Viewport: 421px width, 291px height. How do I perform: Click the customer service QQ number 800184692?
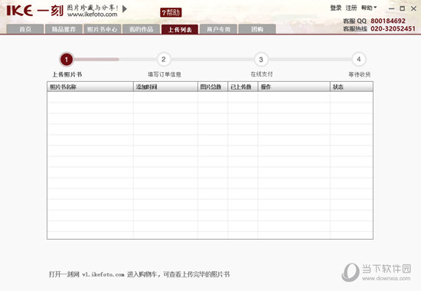coord(388,21)
